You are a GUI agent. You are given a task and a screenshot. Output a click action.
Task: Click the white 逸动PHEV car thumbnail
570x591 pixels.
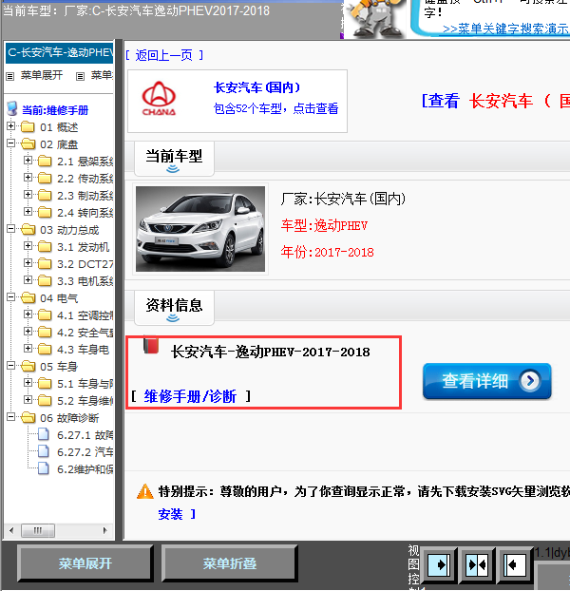click(200, 229)
